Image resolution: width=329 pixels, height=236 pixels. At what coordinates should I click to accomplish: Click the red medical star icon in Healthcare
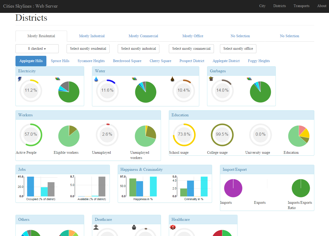[x=172, y=227]
